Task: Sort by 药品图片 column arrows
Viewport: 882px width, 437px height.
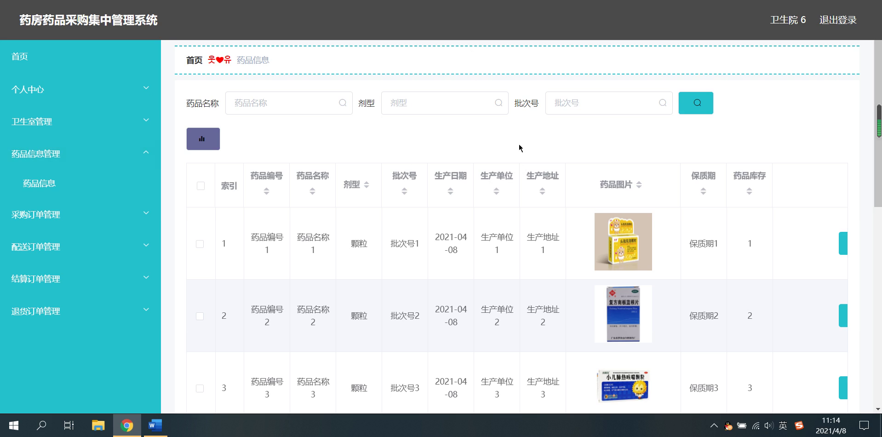Action: coord(639,185)
